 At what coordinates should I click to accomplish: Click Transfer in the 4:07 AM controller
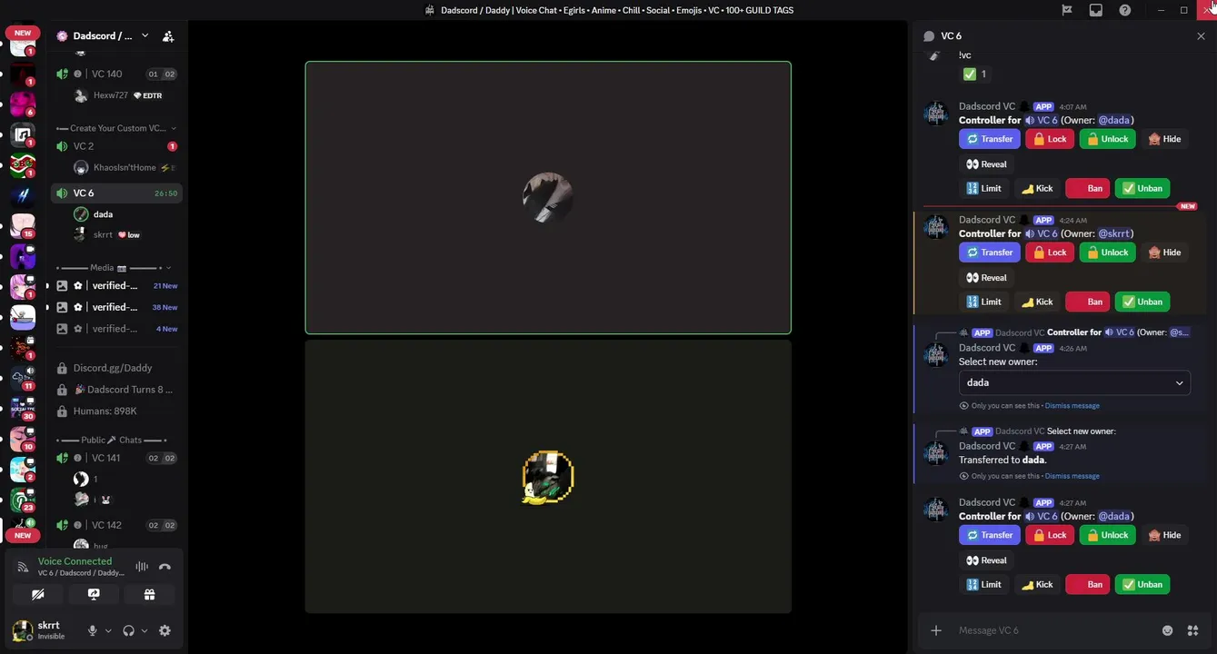(990, 139)
